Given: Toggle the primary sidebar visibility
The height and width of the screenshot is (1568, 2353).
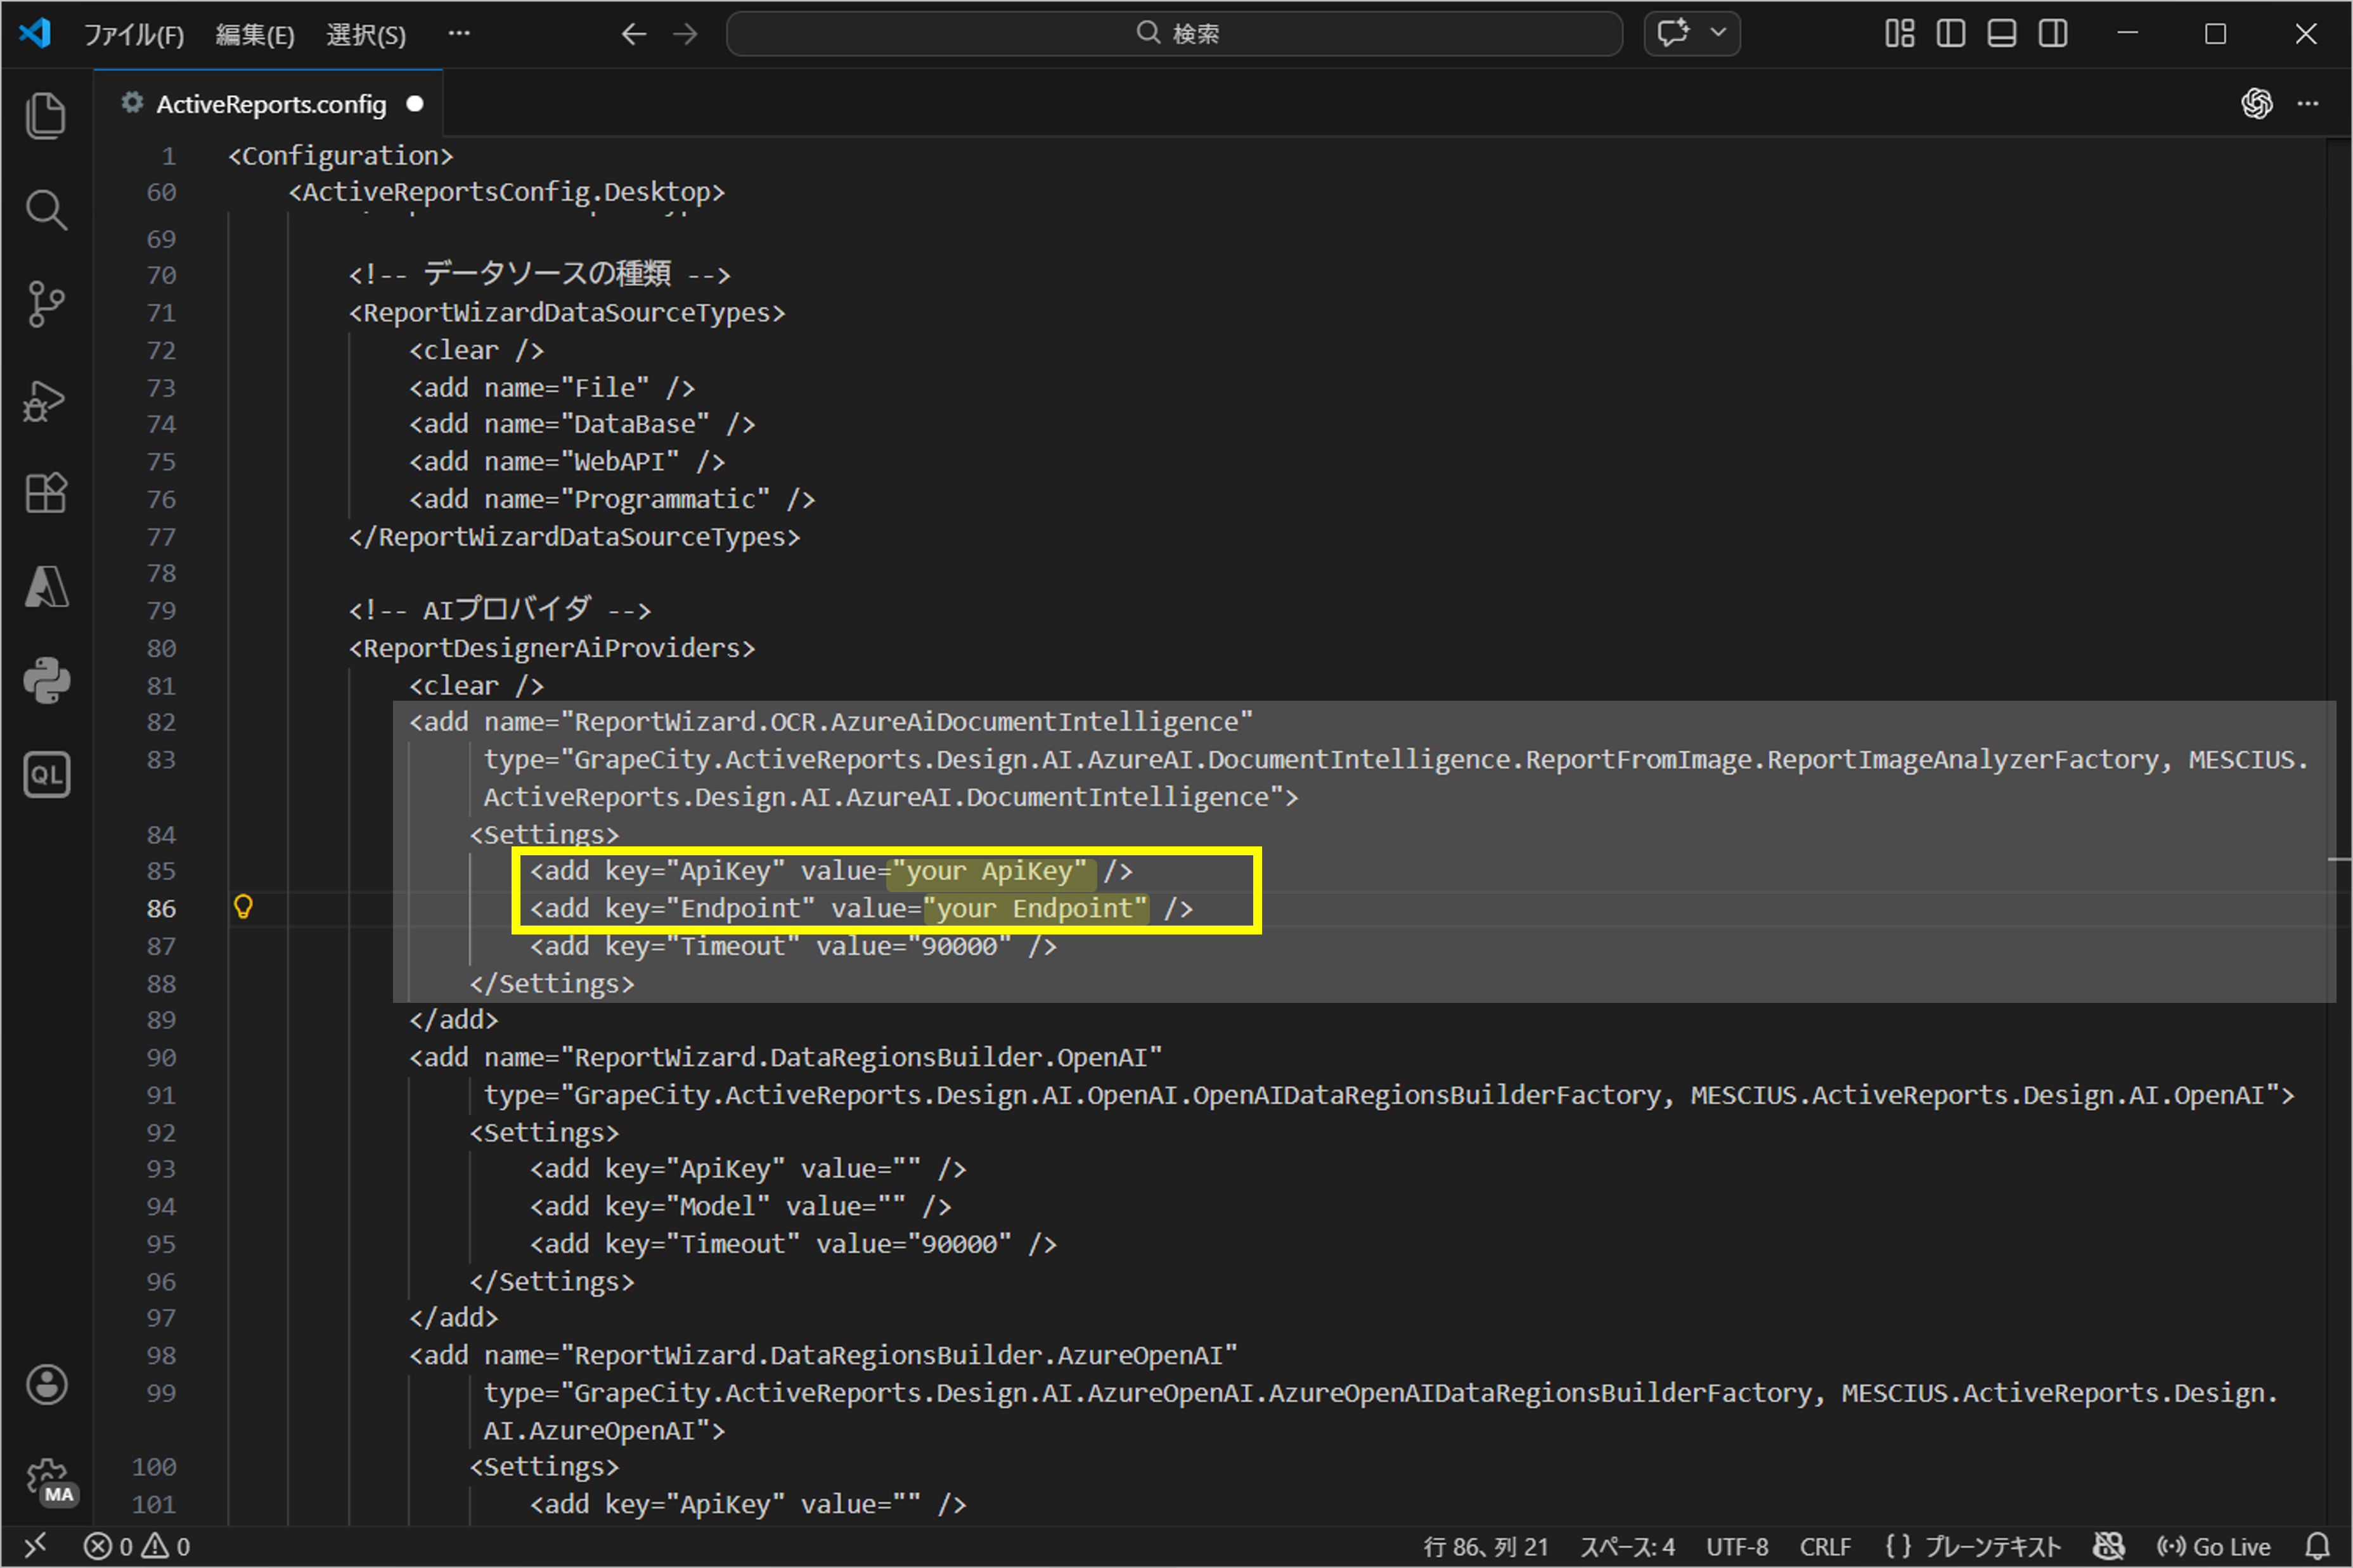Looking at the screenshot, I should (1950, 33).
